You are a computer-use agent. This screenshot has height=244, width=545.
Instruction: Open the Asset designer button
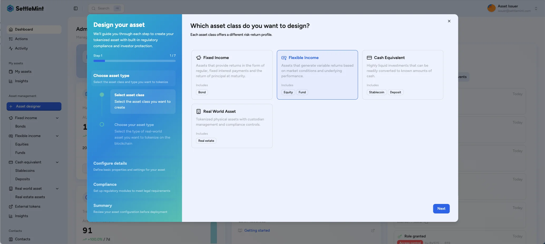[34, 106]
